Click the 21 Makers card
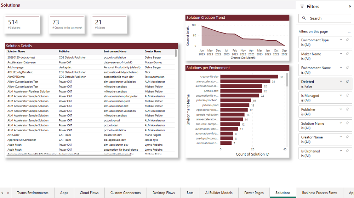 point(109,24)
